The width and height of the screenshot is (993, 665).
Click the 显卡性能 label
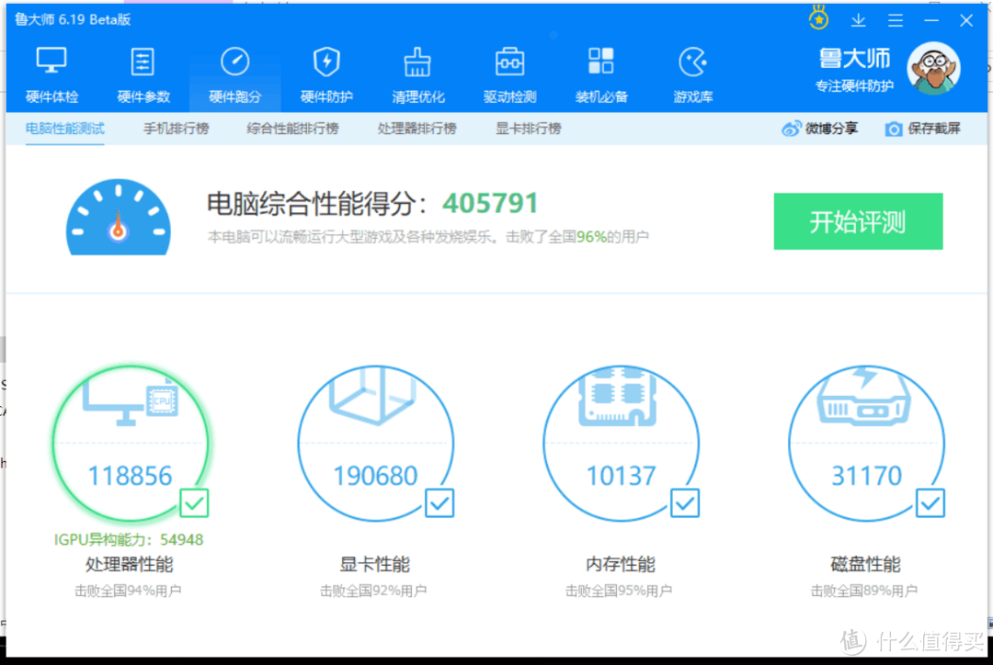pyautogui.click(x=375, y=564)
